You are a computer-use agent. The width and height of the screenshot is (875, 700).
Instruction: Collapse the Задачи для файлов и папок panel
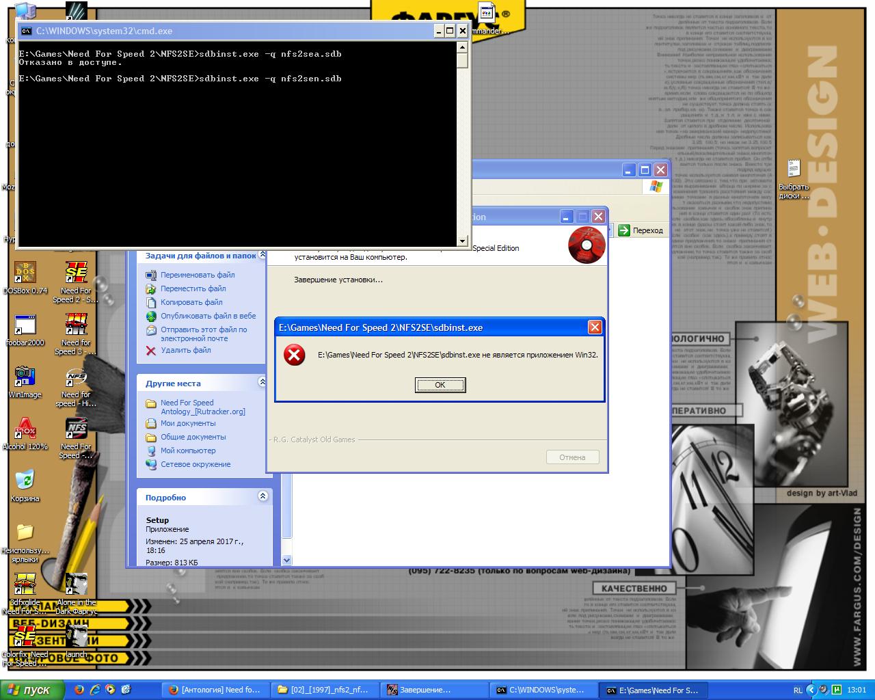(x=262, y=256)
